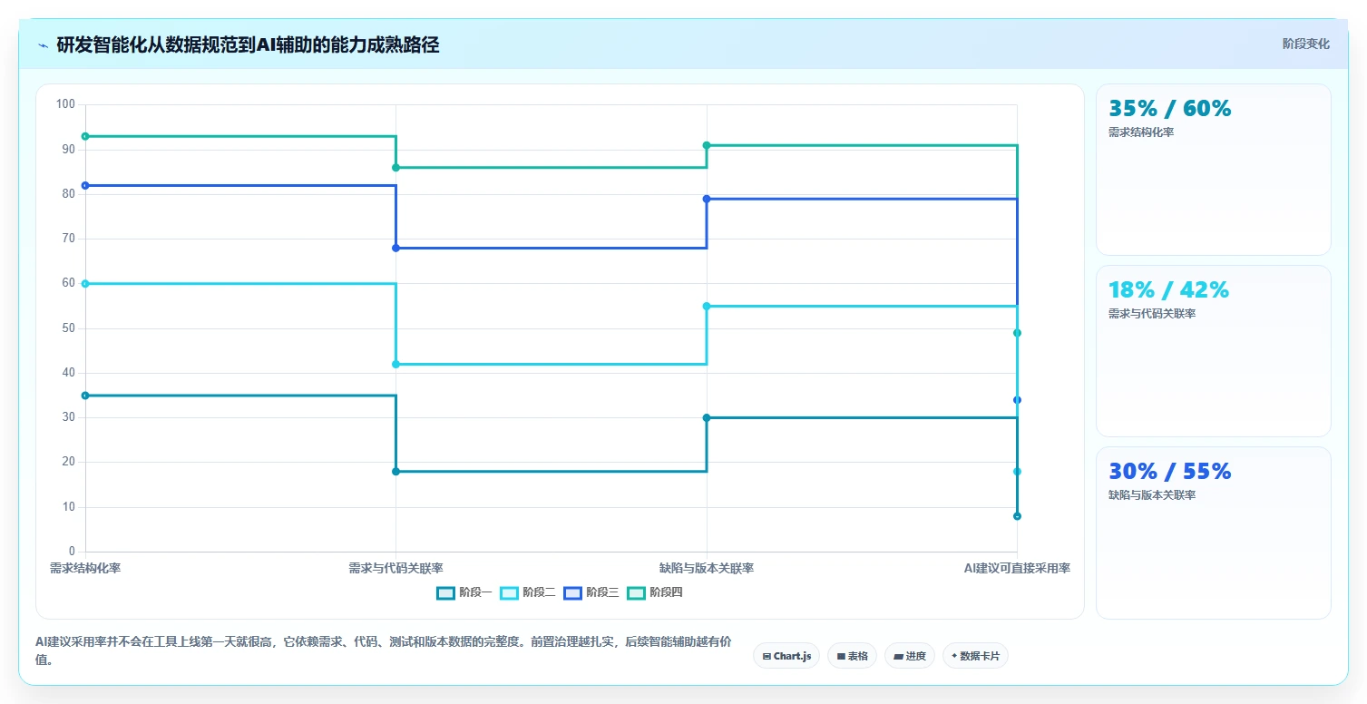Click the 阶段二 data point at 缺陷与版本关联率
The image size is (1367, 704).
pyautogui.click(x=707, y=306)
